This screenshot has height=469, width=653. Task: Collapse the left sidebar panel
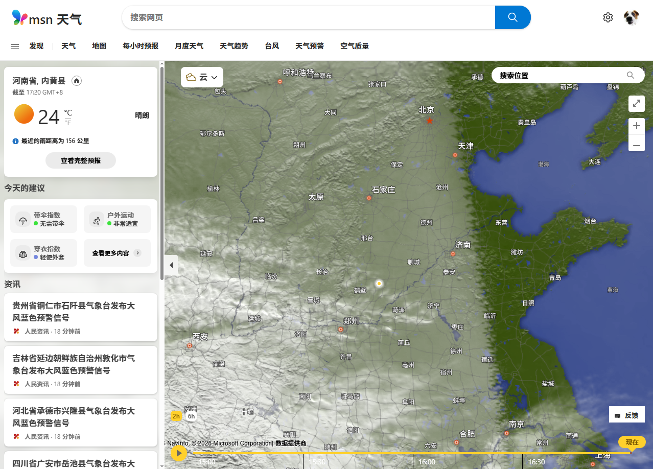171,265
